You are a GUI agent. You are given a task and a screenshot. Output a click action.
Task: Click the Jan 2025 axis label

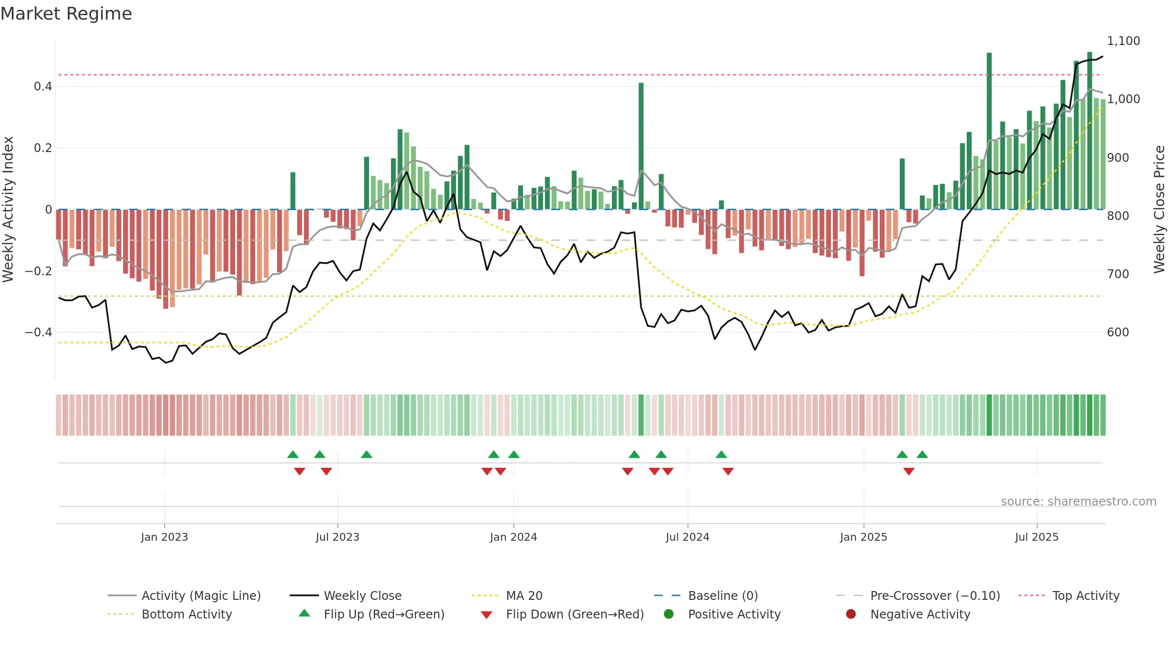click(x=864, y=537)
